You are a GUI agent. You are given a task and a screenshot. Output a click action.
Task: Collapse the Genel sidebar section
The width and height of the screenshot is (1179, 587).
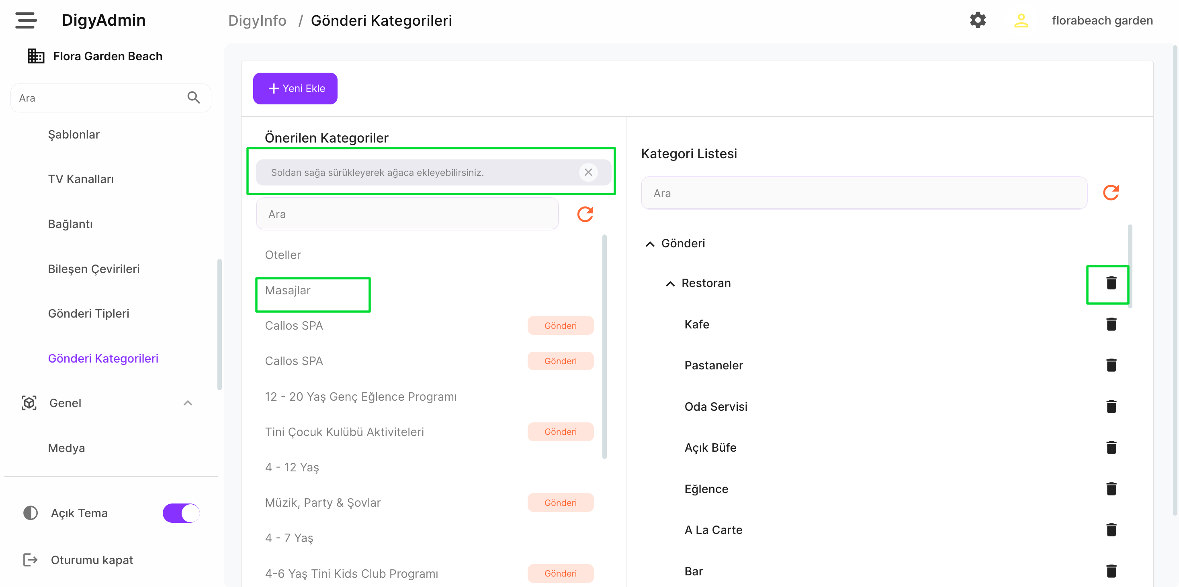click(188, 403)
